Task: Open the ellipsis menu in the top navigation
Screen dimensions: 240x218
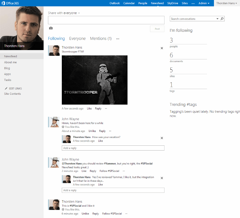Action: (x=193, y=3)
